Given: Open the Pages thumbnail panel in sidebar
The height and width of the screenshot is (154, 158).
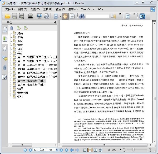Looking at the screenshot, I should pos(5,29).
